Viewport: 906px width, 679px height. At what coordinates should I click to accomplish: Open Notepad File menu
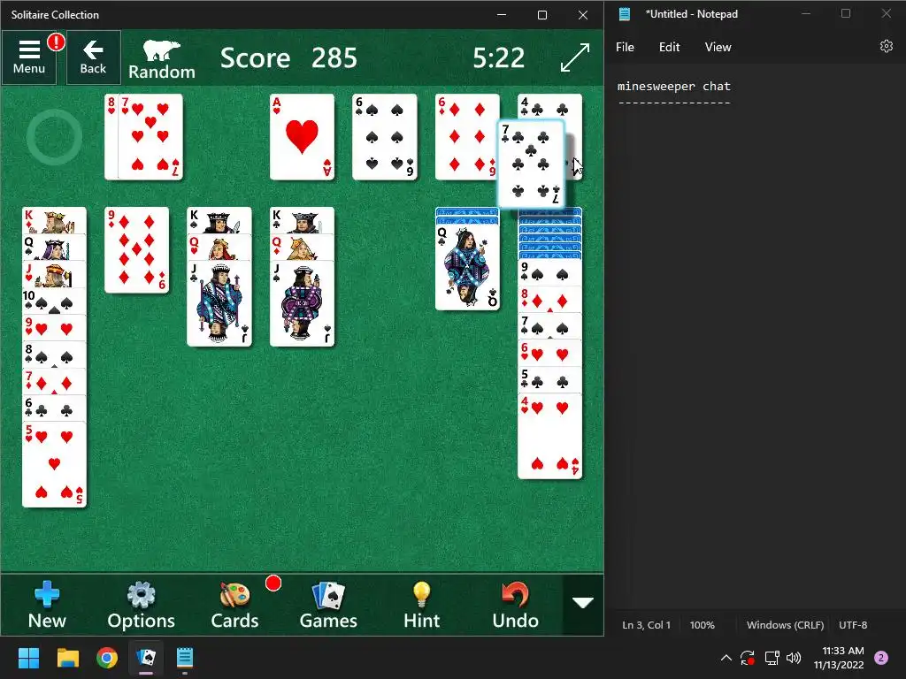click(x=625, y=48)
